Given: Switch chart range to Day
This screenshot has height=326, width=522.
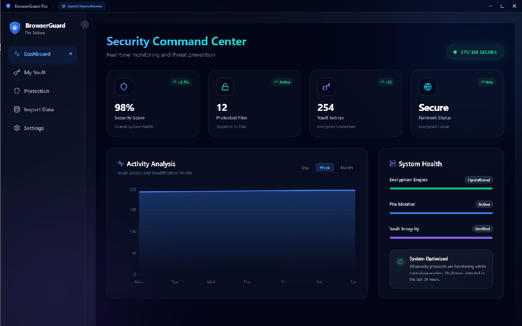Looking at the screenshot, I should [305, 168].
